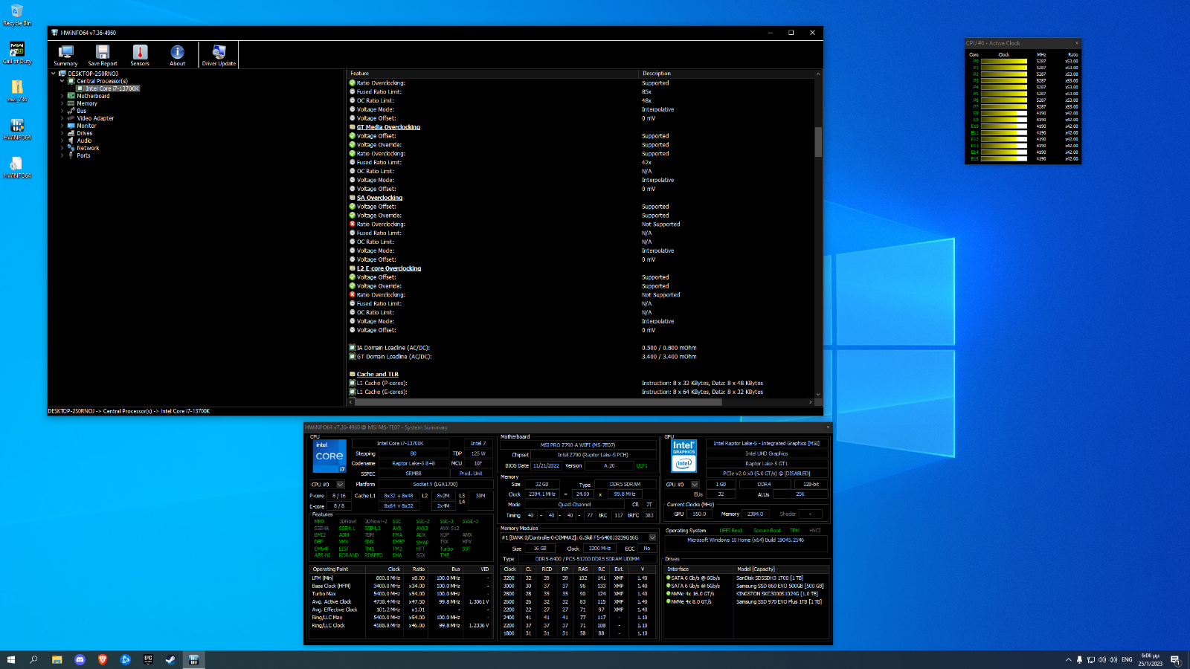
Task: Open the Summary toolbar button
Action: (65, 55)
